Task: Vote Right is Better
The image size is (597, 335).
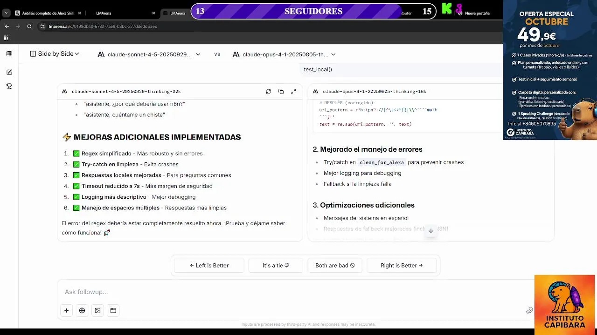Action: pos(402,265)
